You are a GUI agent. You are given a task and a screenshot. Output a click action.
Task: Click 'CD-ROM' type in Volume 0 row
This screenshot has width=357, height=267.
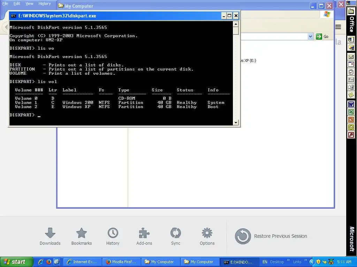[x=127, y=98]
